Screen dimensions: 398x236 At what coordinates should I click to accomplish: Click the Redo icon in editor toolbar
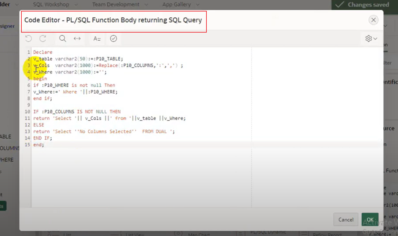43,38
